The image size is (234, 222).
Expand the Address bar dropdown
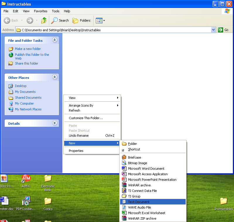213,30
